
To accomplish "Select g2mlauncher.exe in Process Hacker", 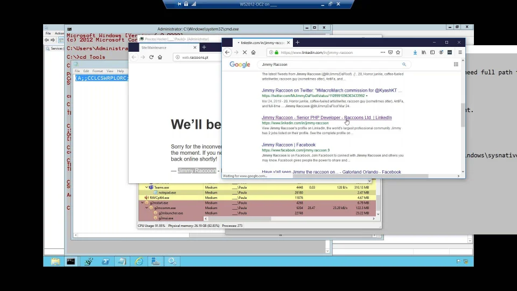I will click(x=171, y=213).
